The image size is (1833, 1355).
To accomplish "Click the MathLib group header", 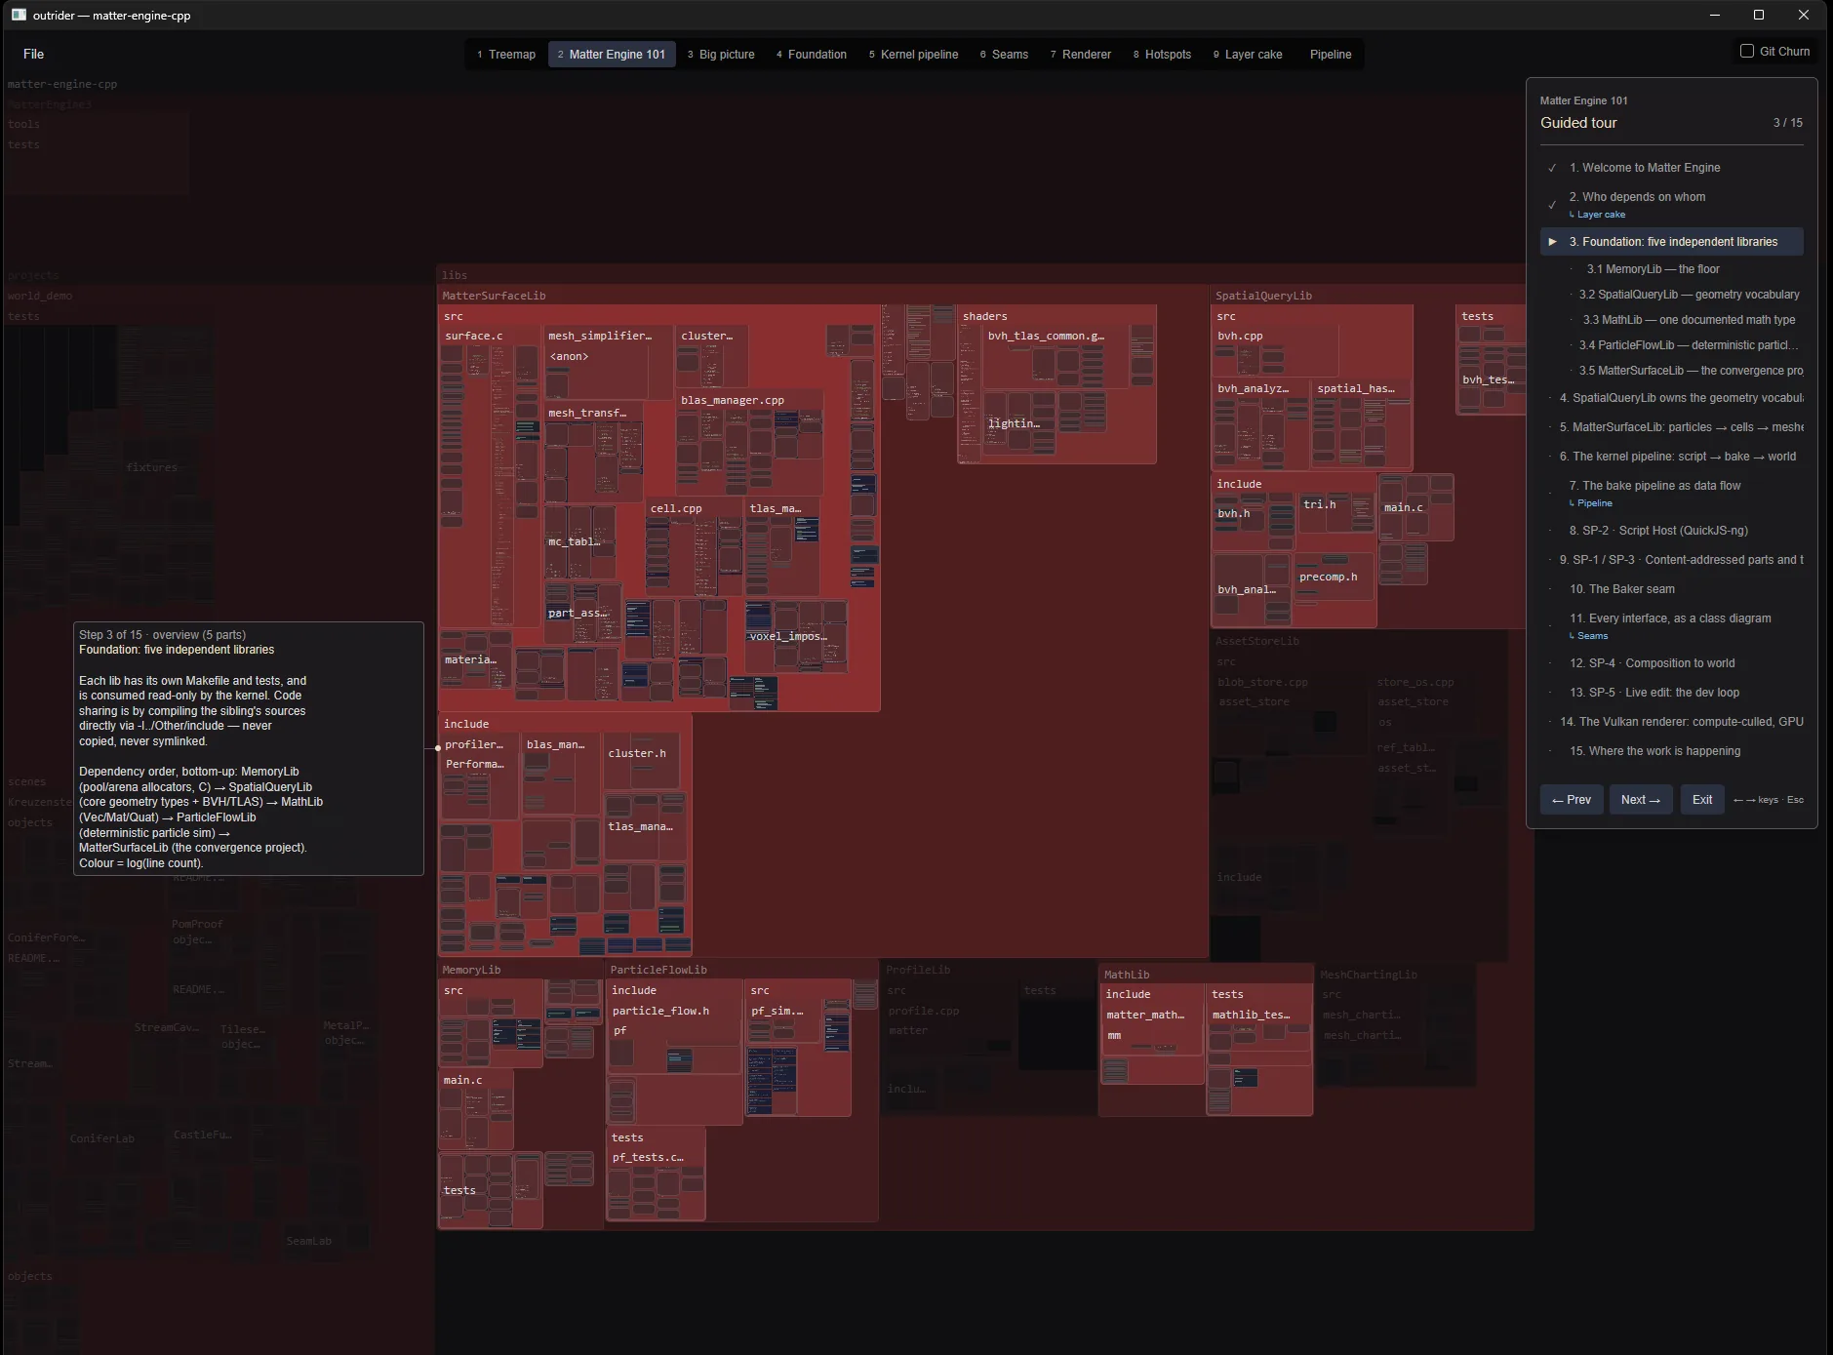I will (x=1127, y=975).
